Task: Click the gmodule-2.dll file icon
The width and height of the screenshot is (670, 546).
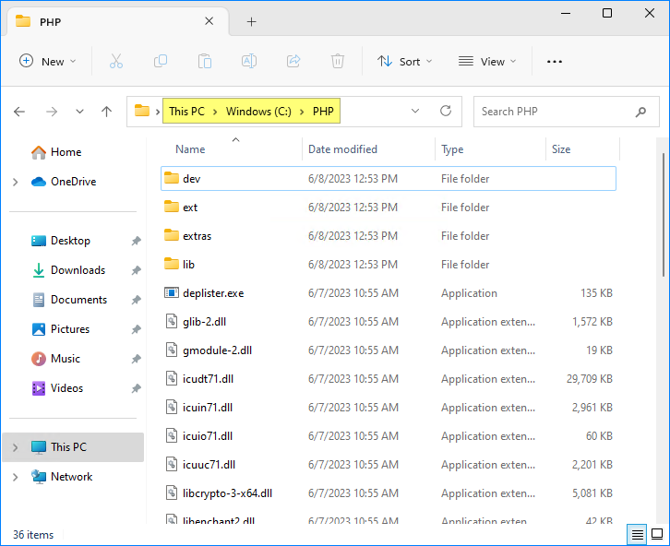Action: 172,350
